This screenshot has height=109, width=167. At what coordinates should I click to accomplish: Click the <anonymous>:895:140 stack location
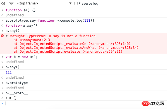tap(109, 44)
